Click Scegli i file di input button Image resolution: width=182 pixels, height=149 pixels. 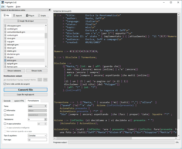click(25, 21)
